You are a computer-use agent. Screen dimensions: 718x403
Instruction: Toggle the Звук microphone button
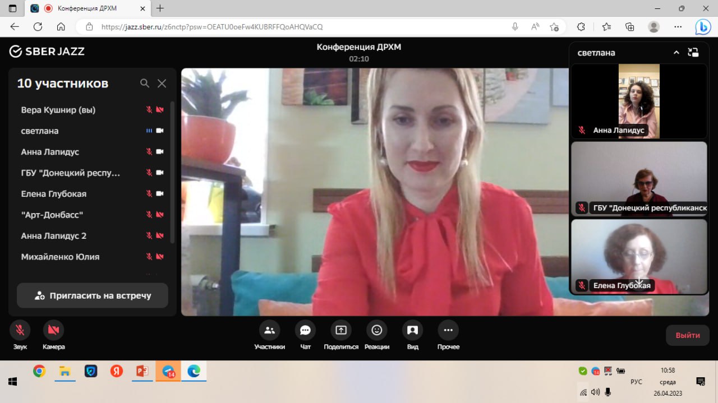(x=20, y=330)
